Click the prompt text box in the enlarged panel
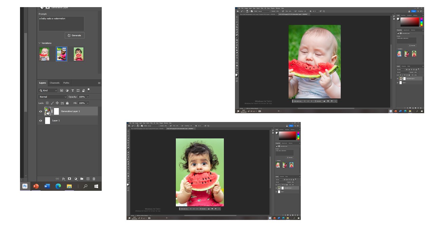This screenshot has width=434, height=244. (x=61, y=24)
